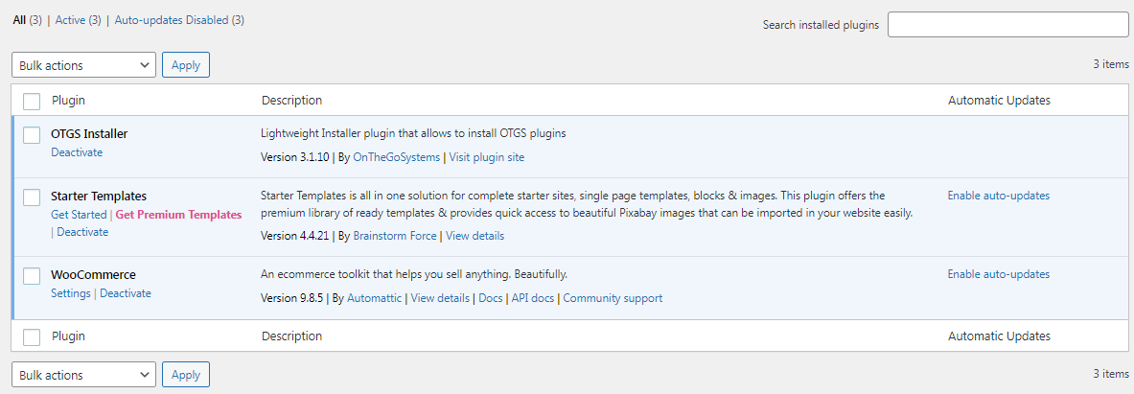Tick the Starter Templates plugin checkbox

(x=31, y=197)
